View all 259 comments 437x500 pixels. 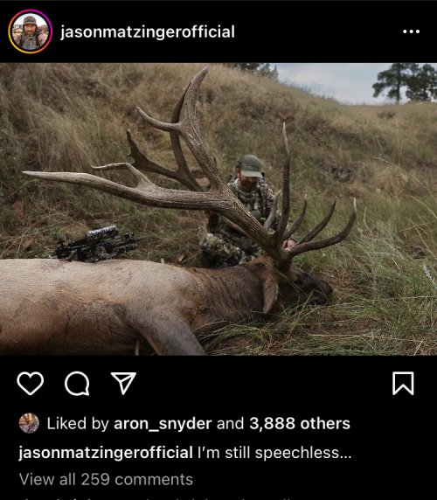click(106, 479)
